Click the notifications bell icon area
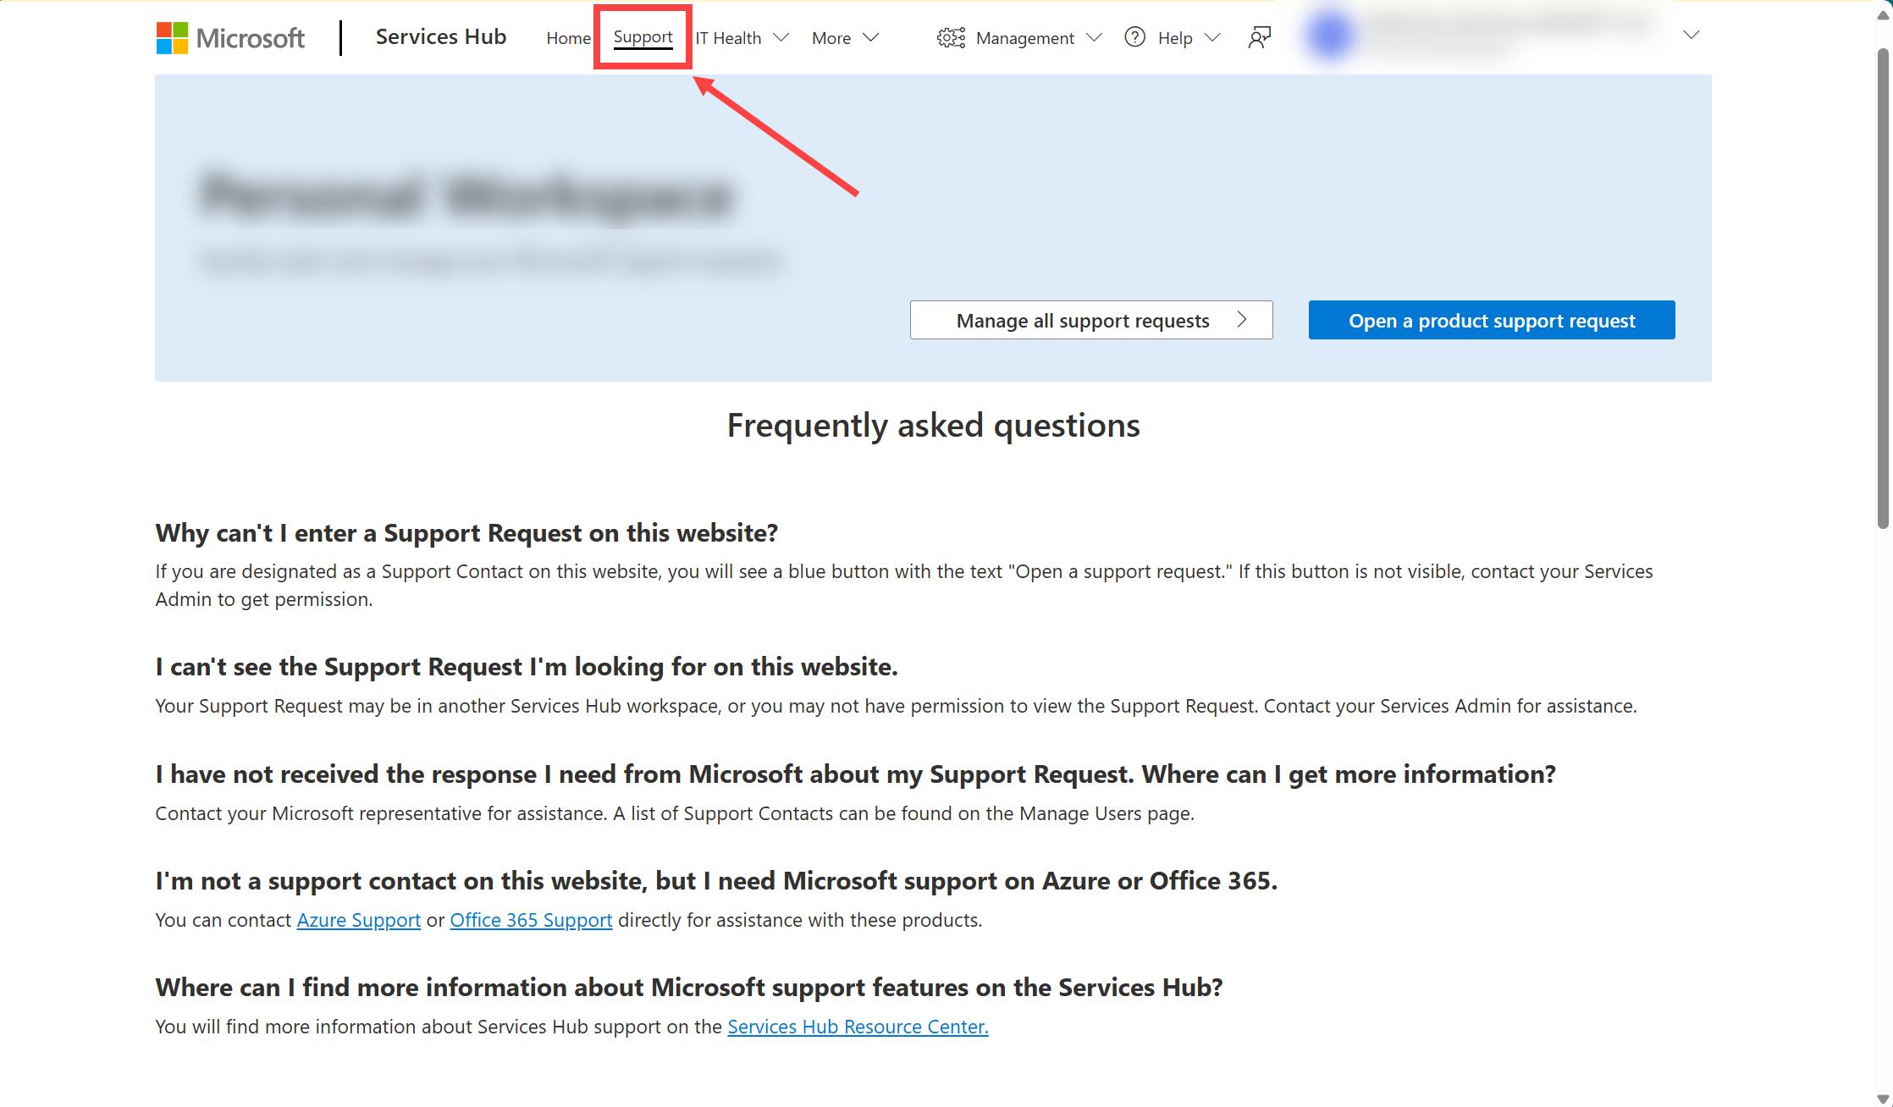The width and height of the screenshot is (1893, 1107). [x=1259, y=37]
